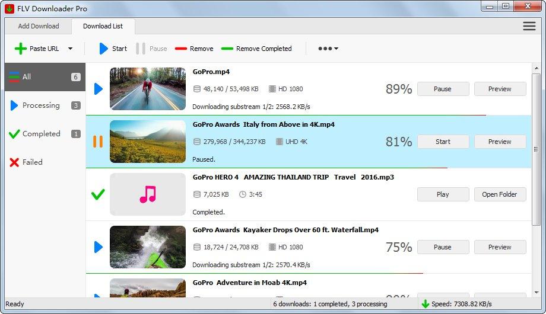
Task: Preview the Kayaker Waterfall video
Action: pyautogui.click(x=500, y=247)
